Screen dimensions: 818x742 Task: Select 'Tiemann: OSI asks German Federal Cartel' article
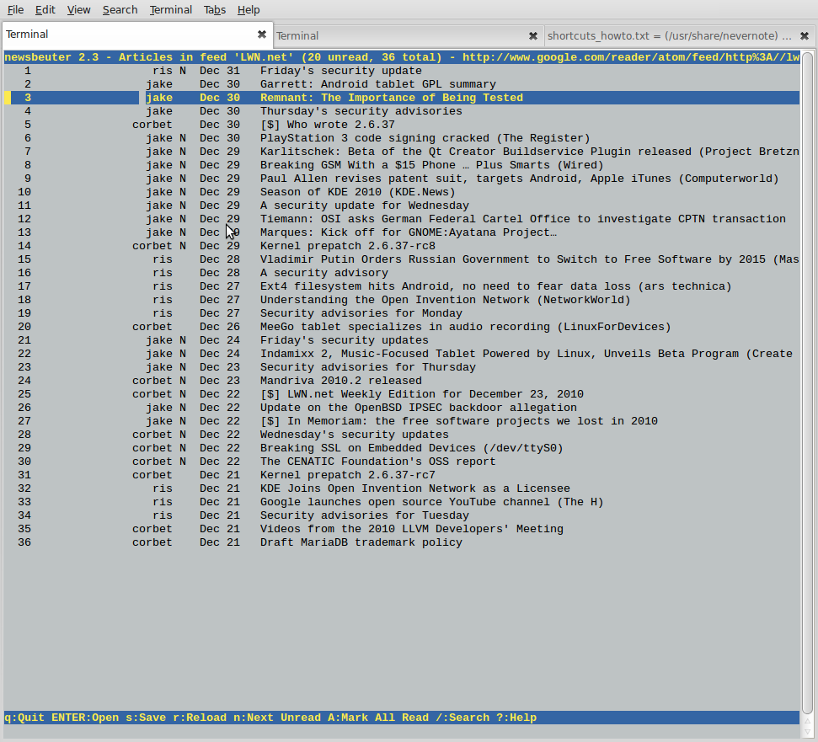tap(402, 220)
